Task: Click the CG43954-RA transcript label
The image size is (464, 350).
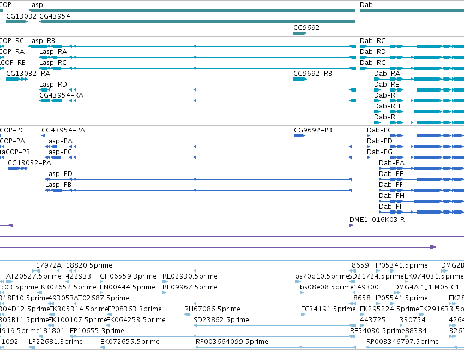Action: point(62,95)
